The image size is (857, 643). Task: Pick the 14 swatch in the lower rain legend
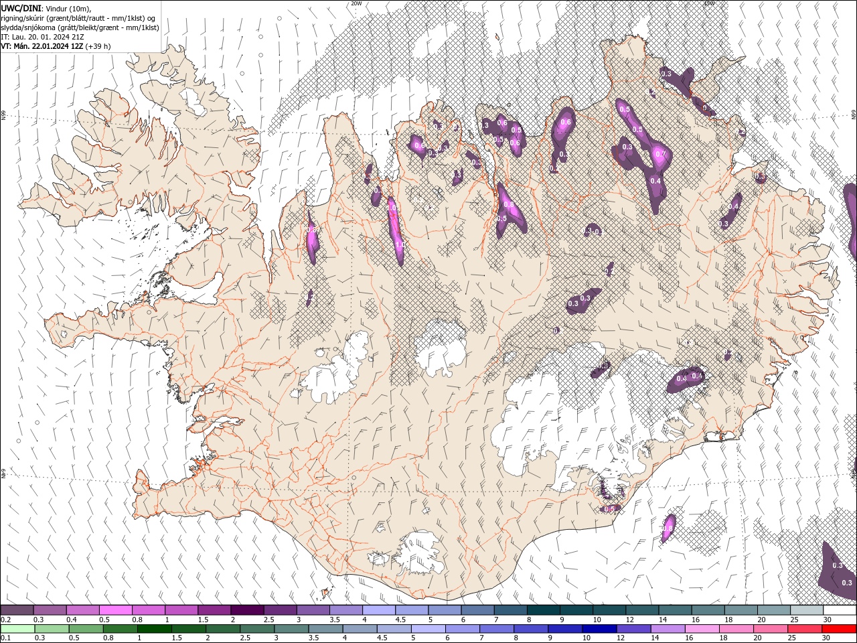[668, 629]
